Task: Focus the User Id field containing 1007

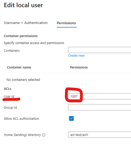Action: [x=99, y=96]
